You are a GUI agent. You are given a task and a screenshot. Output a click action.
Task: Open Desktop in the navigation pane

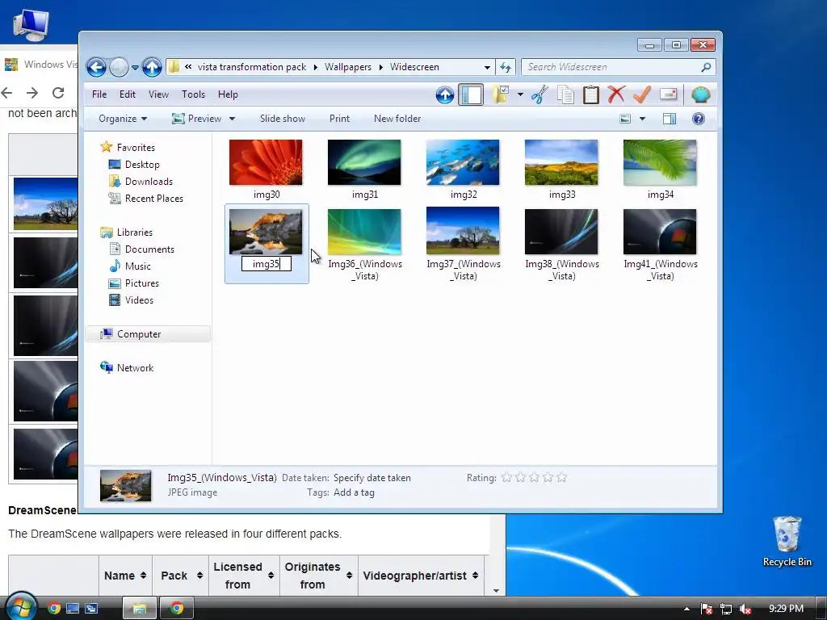point(142,165)
